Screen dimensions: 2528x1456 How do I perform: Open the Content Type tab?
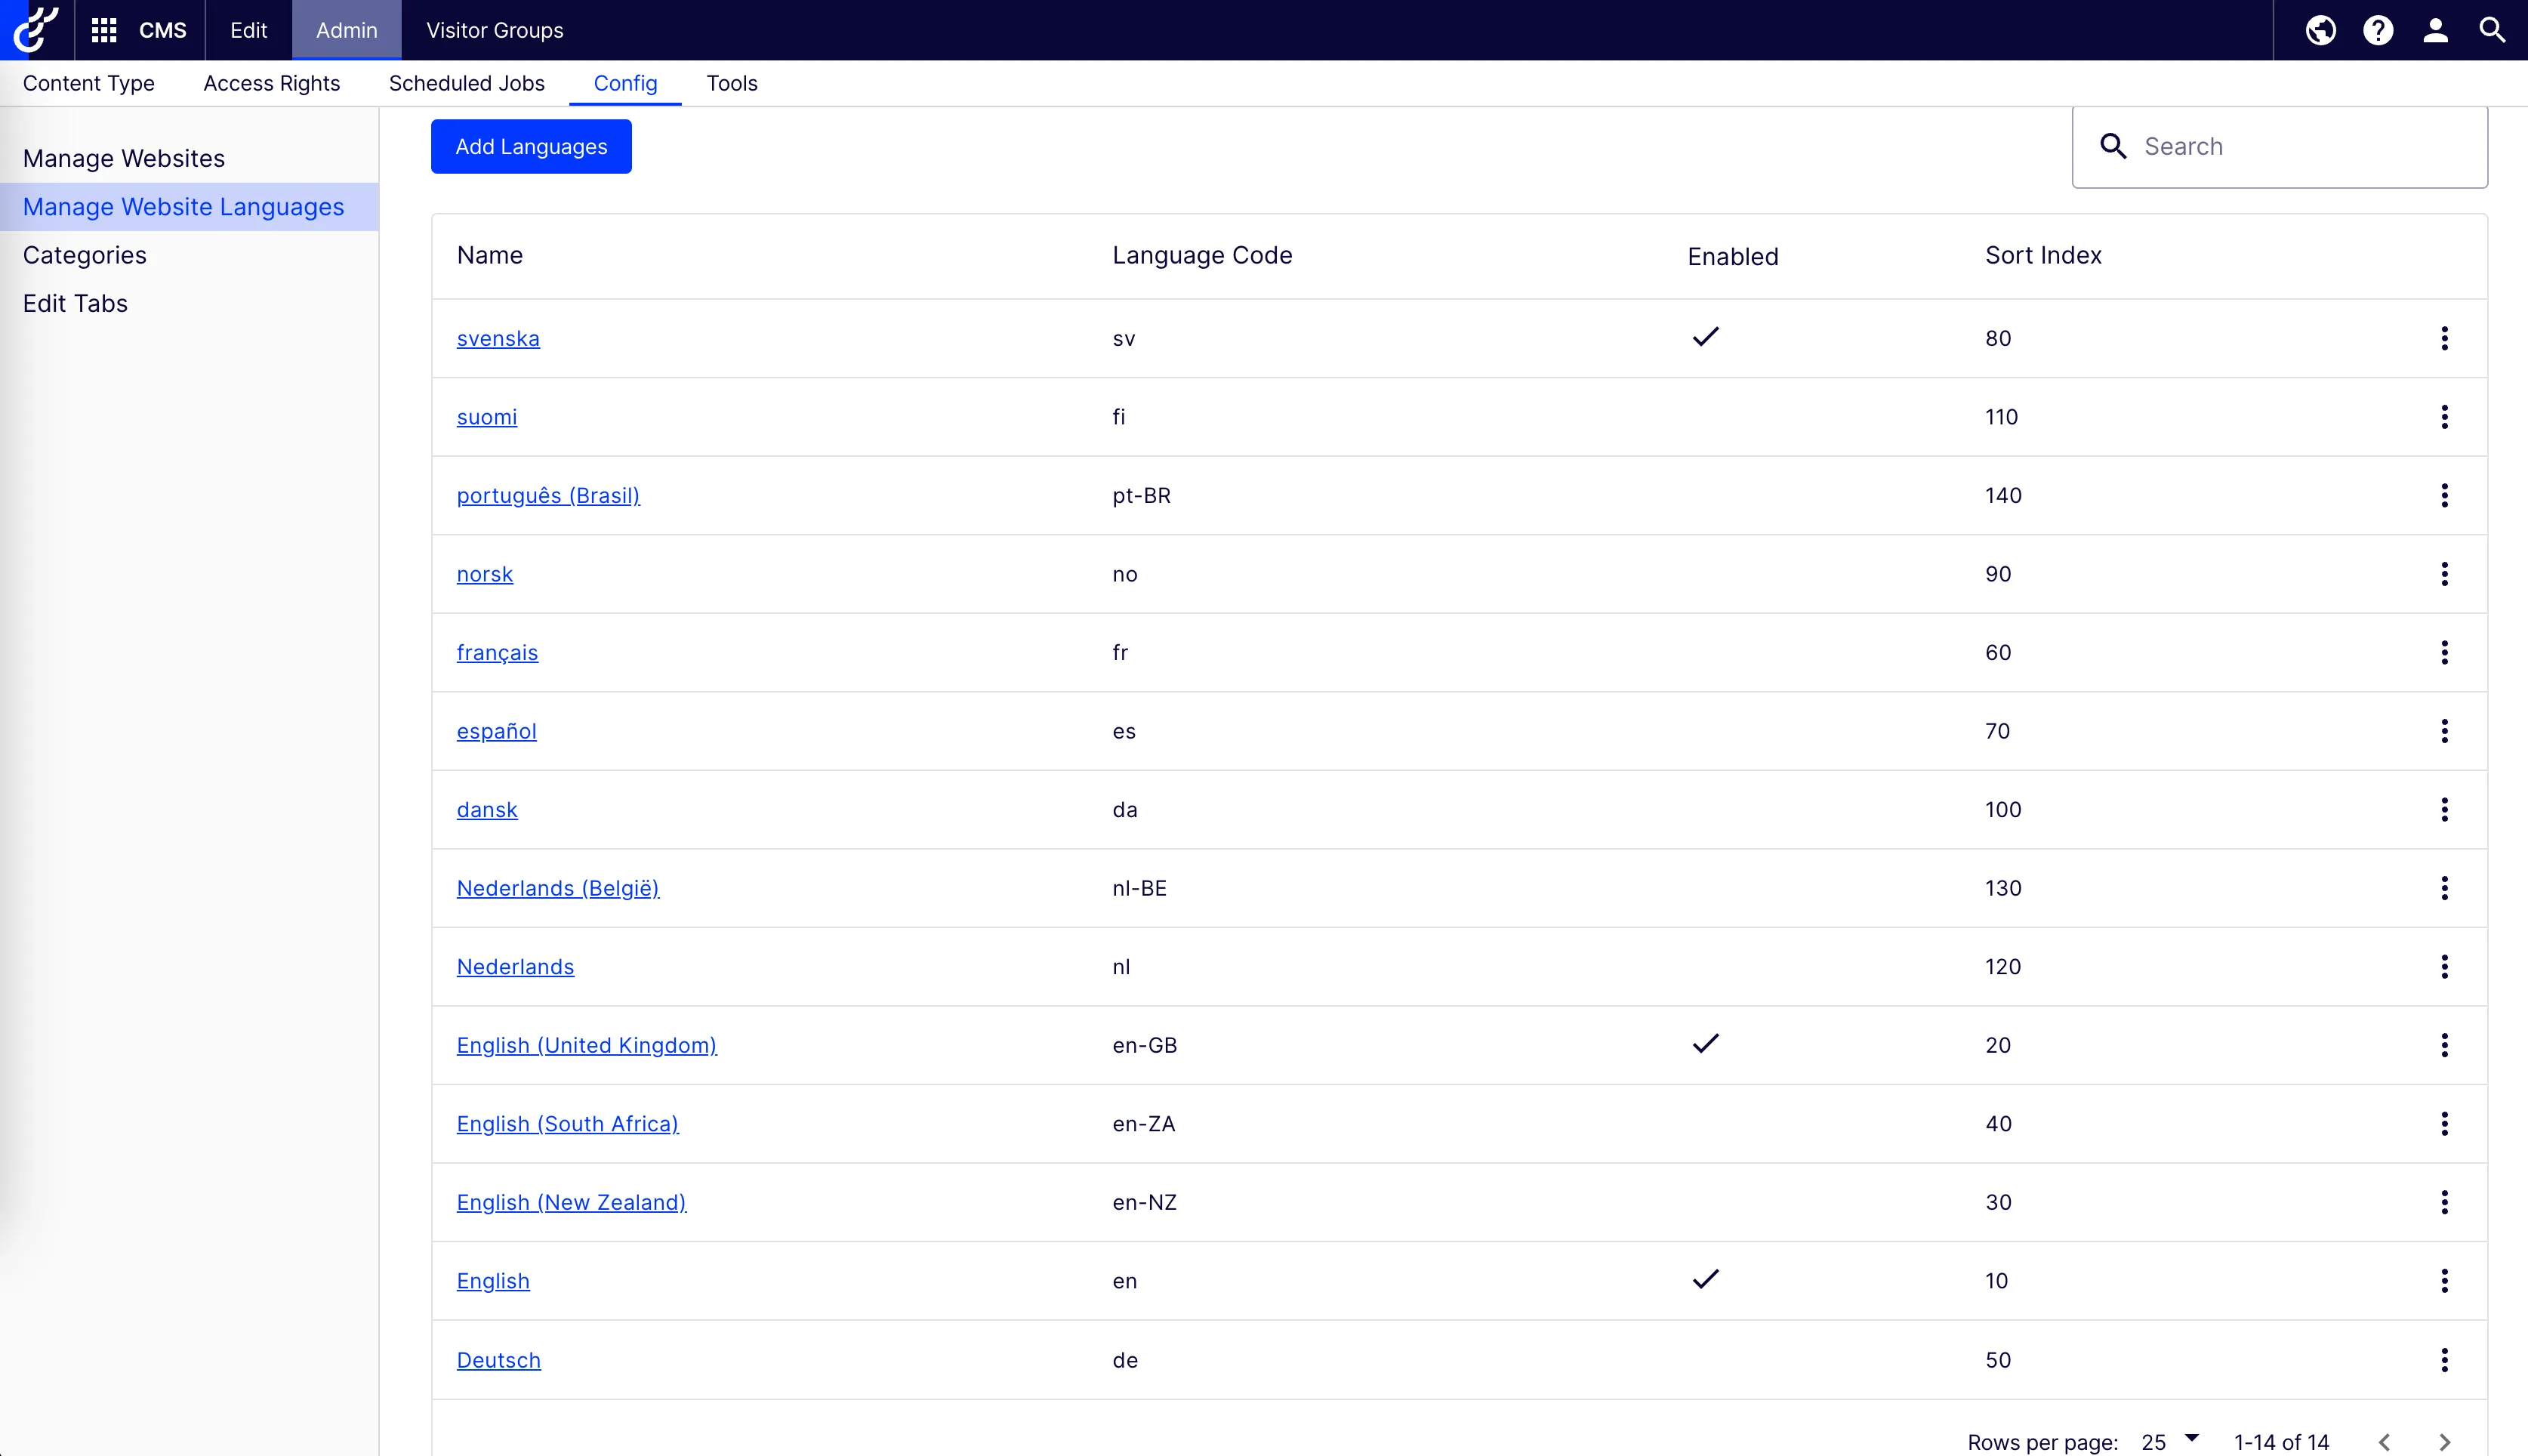point(89,83)
